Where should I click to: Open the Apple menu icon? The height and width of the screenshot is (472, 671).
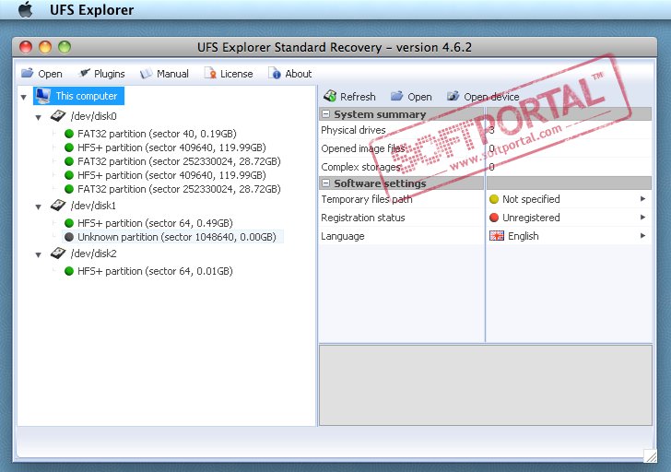point(26,9)
